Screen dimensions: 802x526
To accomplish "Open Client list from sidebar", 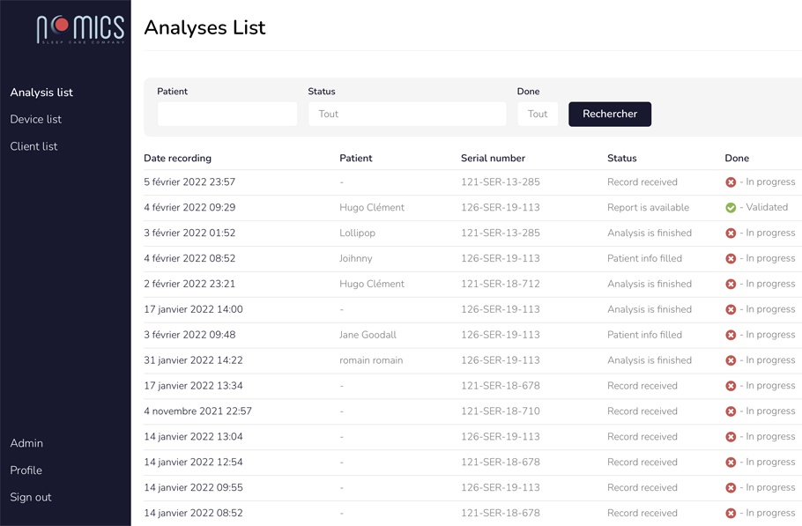I will (x=33, y=146).
